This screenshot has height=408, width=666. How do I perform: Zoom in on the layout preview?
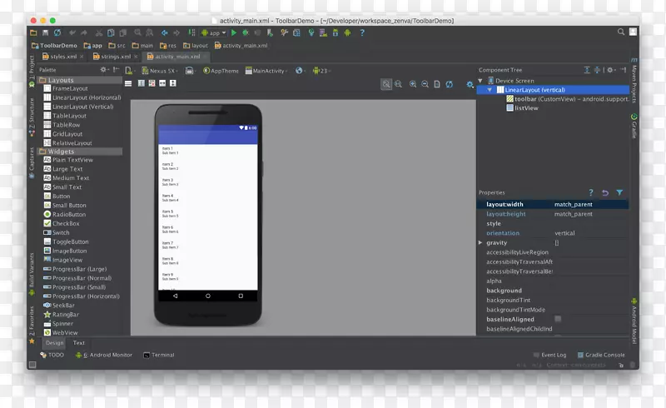[413, 84]
